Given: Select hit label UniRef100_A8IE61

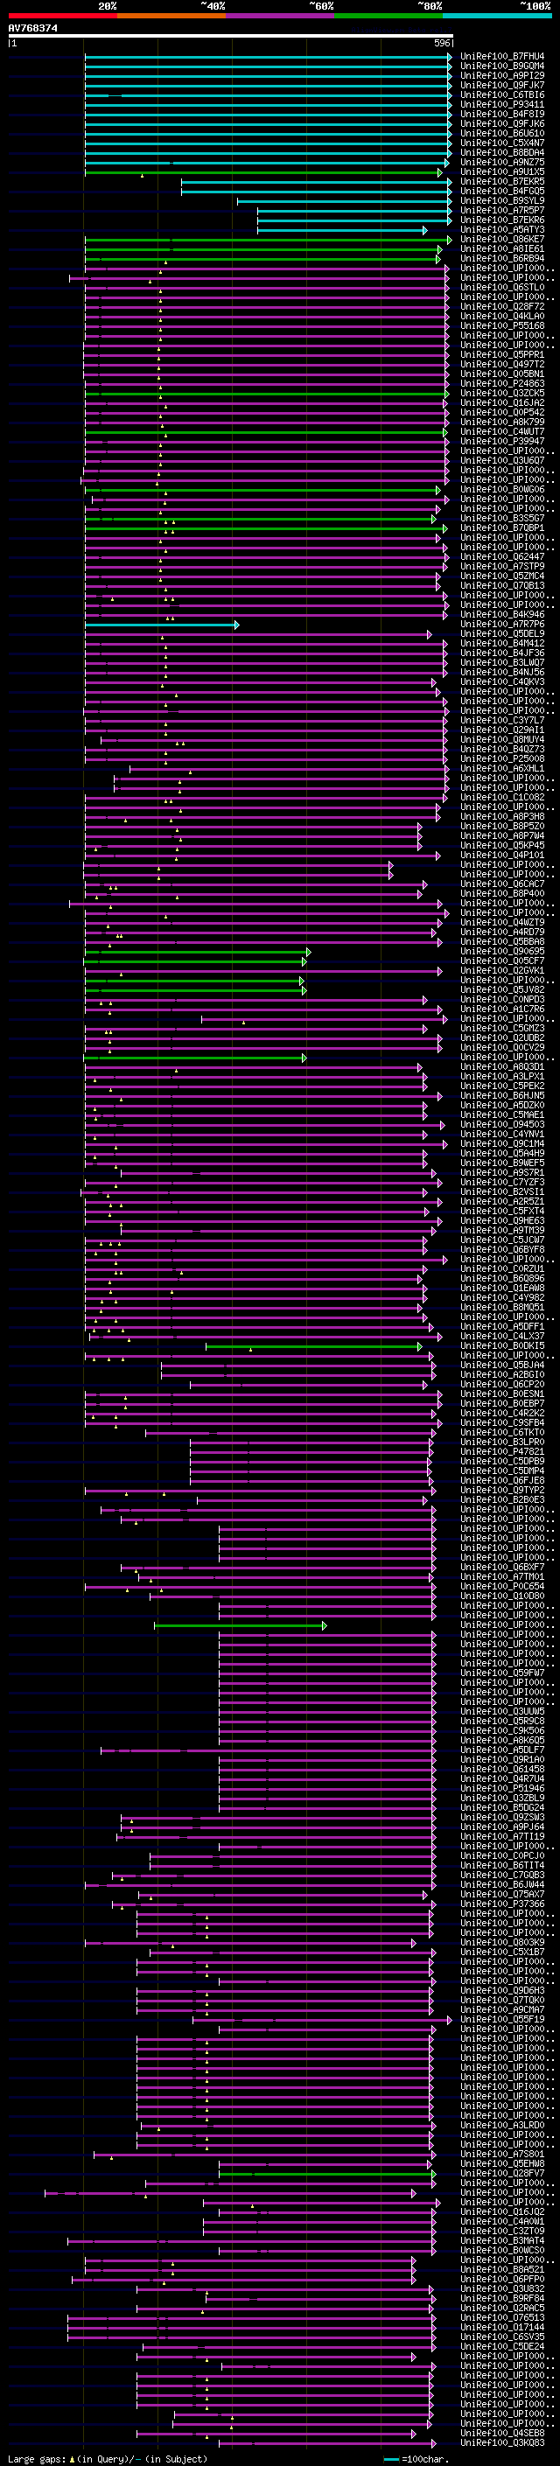Looking at the screenshot, I should 502,249.
